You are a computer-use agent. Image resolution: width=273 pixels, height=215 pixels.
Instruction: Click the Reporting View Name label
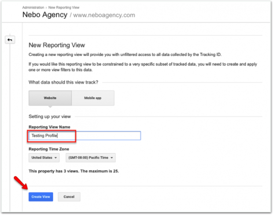[x=49, y=127]
